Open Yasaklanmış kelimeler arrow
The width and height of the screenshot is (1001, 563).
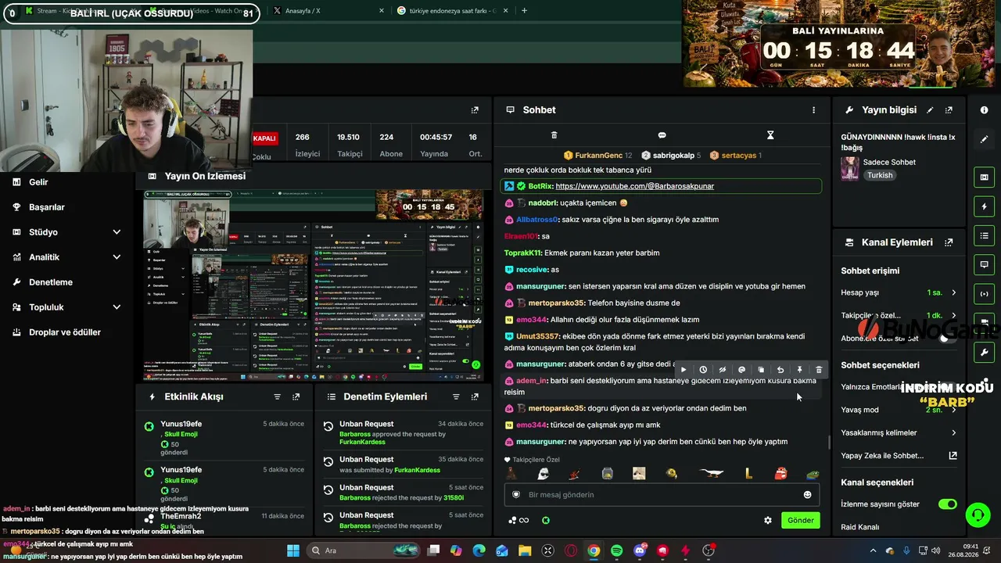click(953, 432)
